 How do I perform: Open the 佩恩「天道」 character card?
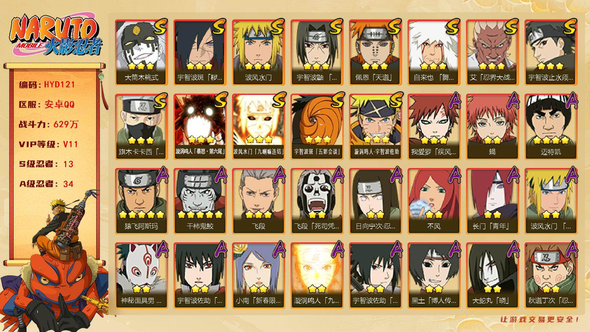[x=376, y=52]
